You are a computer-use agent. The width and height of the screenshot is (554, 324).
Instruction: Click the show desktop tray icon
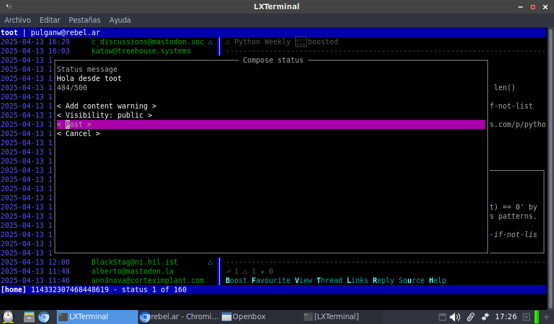(x=442, y=317)
